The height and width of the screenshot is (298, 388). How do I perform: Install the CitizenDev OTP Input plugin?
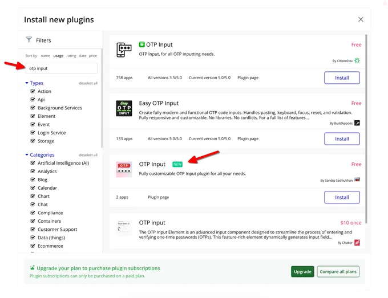[342, 78]
